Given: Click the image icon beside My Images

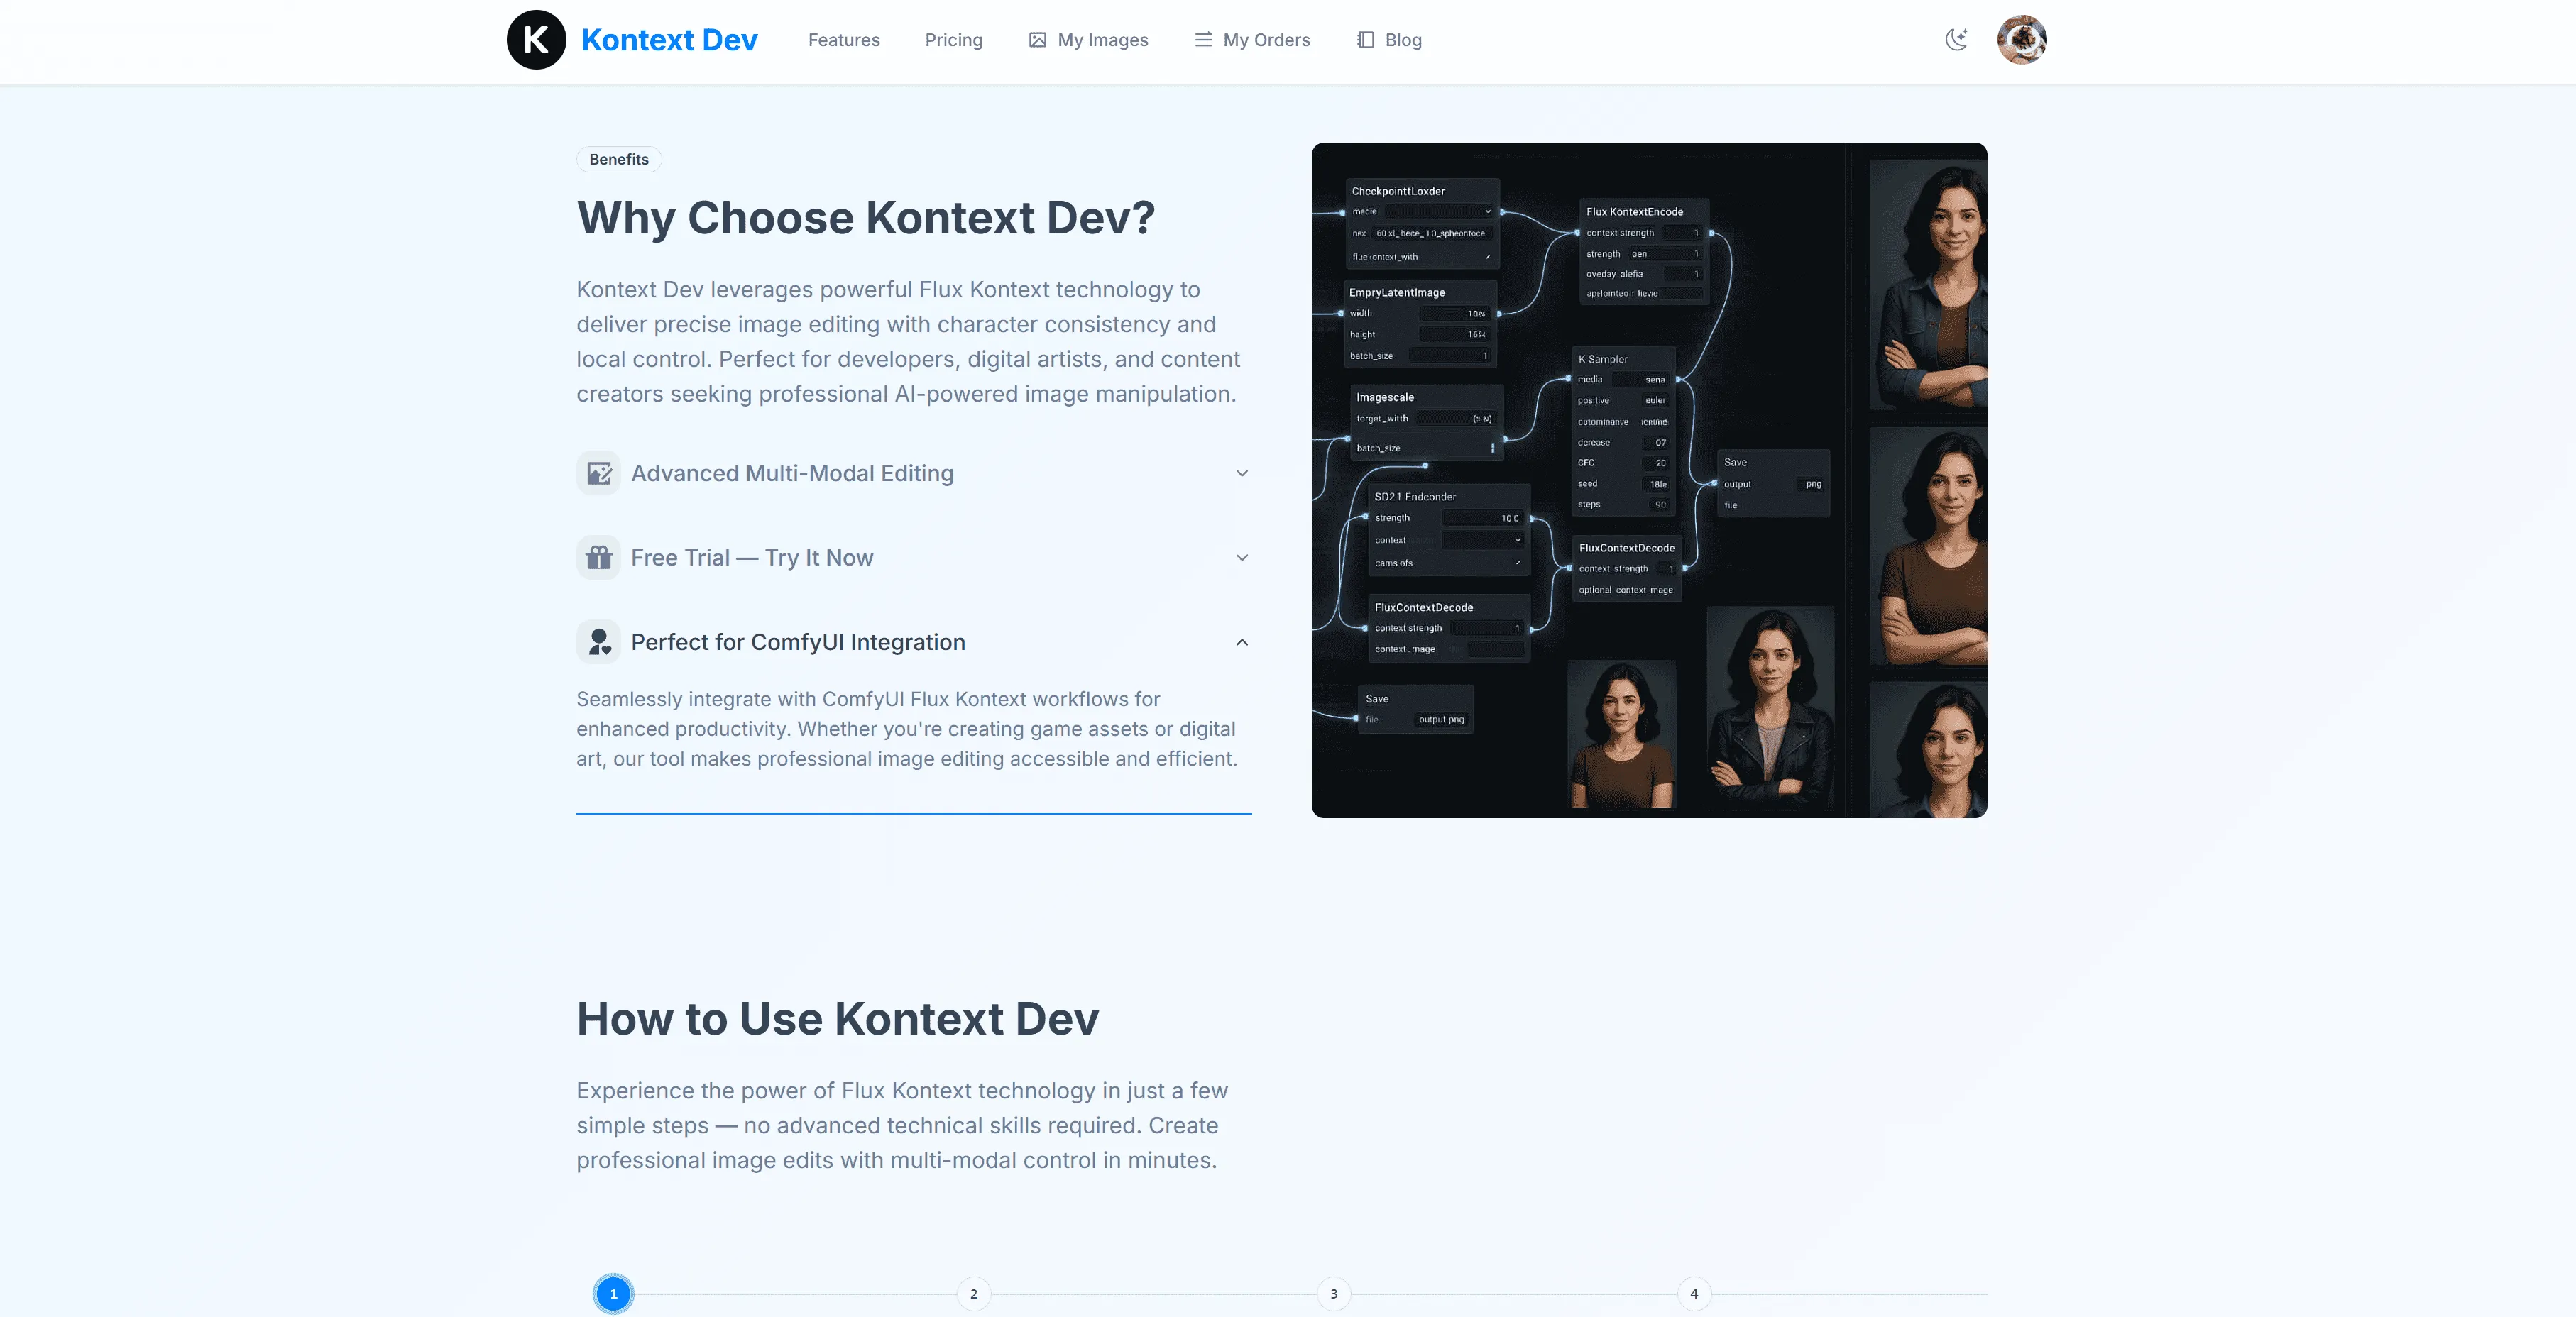Looking at the screenshot, I should click(x=1037, y=40).
